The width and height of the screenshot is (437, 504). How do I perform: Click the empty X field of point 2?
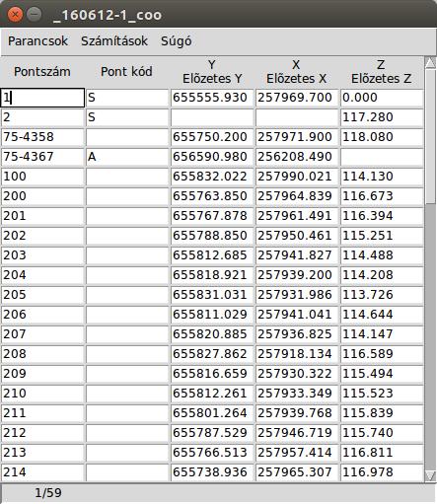tap(297, 117)
